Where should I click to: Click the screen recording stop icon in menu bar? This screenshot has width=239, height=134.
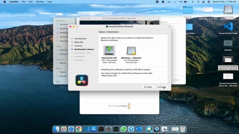tap(157, 2)
